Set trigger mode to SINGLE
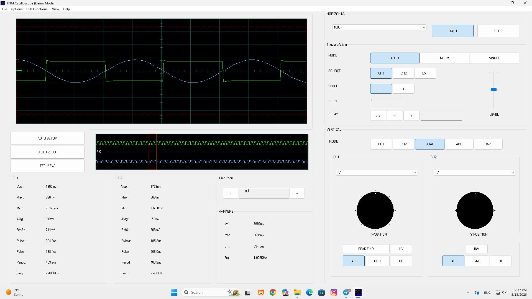The height and width of the screenshot is (299, 532). 494,58
